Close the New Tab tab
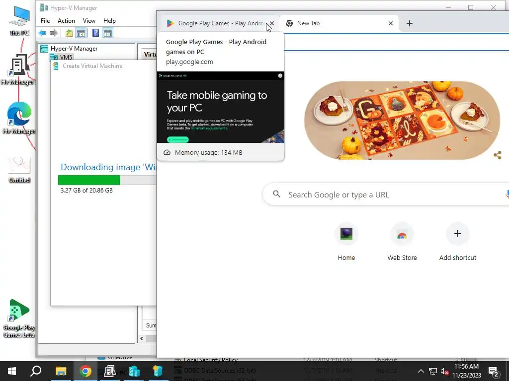Screen dimensions: 509x381 [x=391, y=23]
